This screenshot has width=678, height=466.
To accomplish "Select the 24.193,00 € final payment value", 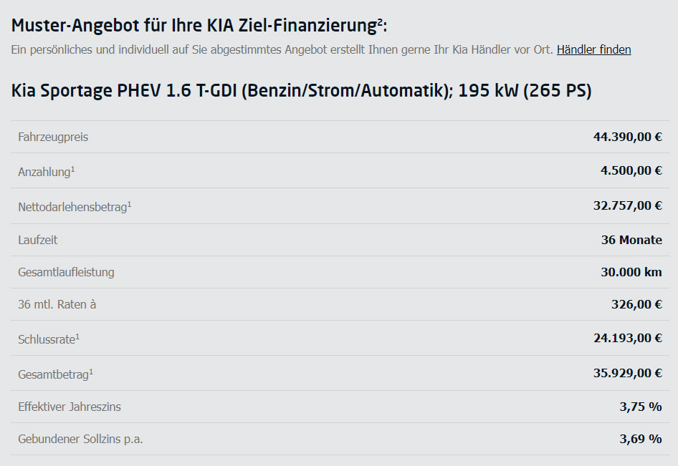I will (x=627, y=338).
